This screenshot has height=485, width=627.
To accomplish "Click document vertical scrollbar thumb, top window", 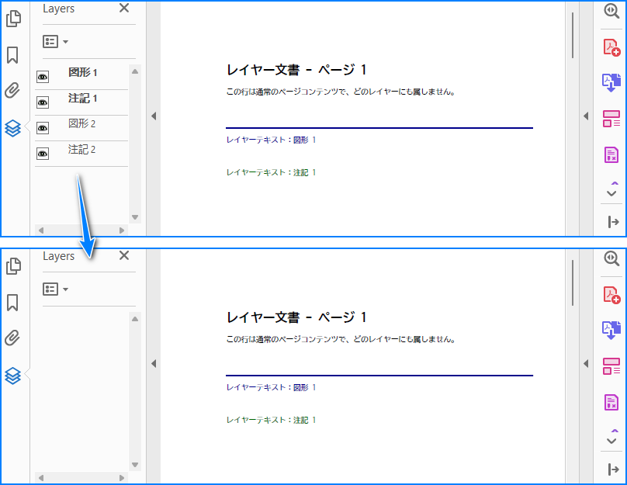I will 573,36.
